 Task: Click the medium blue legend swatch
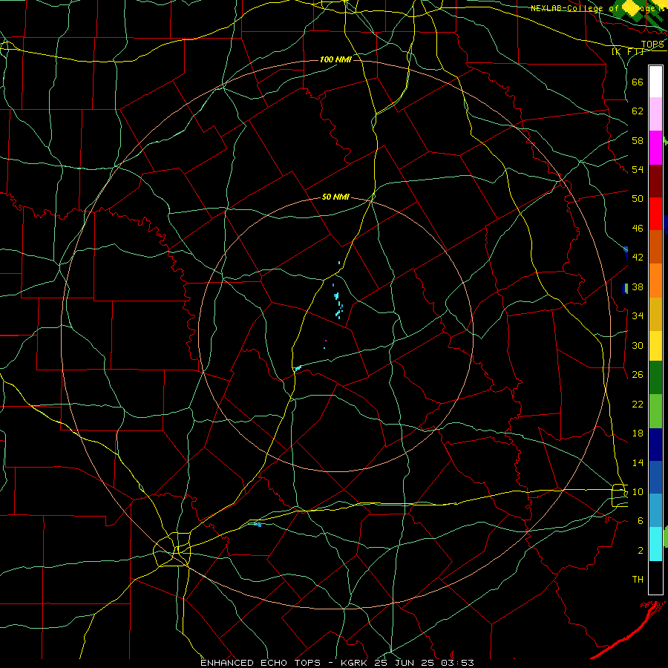click(x=655, y=477)
